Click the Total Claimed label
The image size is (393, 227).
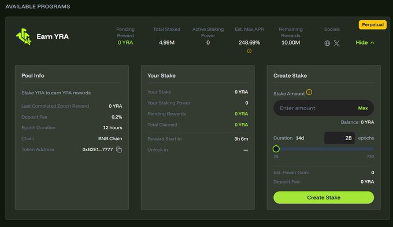click(162, 125)
